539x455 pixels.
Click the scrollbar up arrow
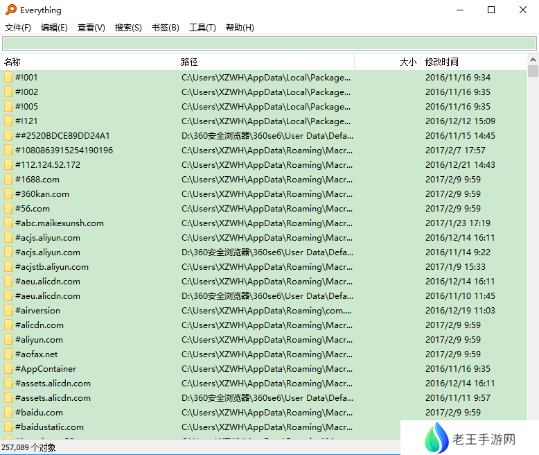[x=533, y=60]
